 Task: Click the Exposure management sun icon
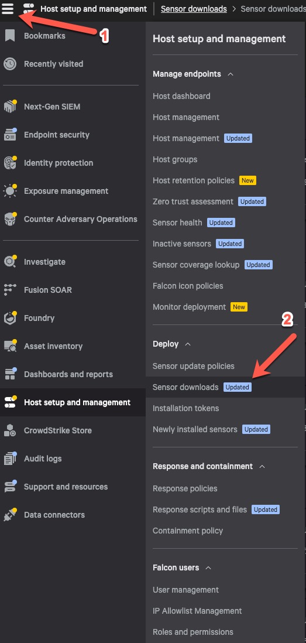10,191
